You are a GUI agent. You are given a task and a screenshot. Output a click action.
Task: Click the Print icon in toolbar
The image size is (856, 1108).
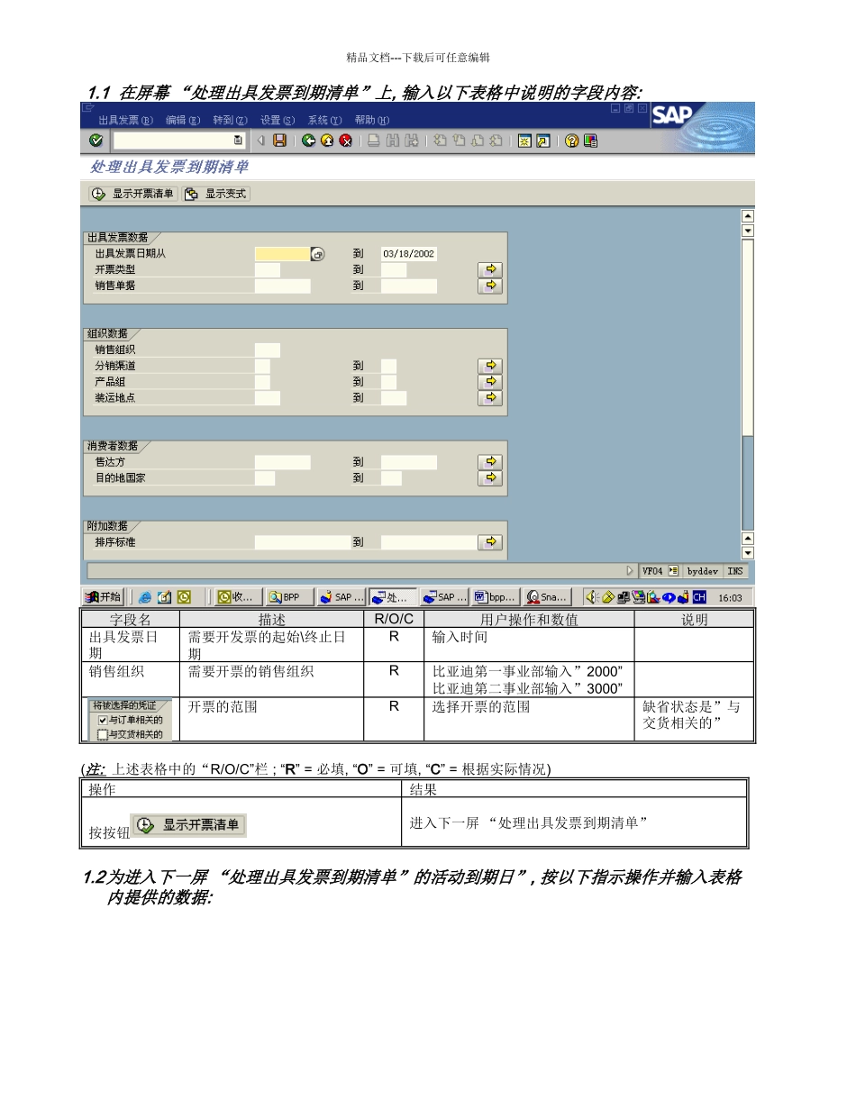pos(373,141)
